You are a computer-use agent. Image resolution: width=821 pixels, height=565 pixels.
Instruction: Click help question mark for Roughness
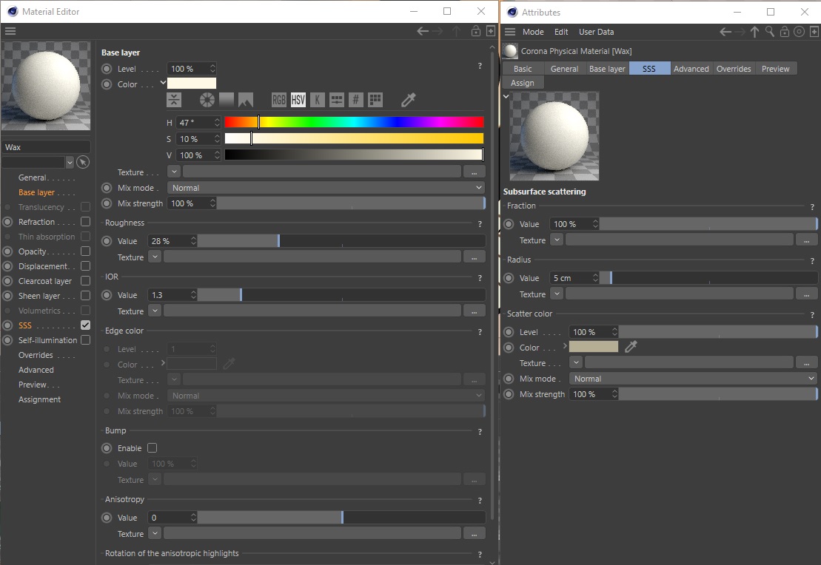[480, 224]
